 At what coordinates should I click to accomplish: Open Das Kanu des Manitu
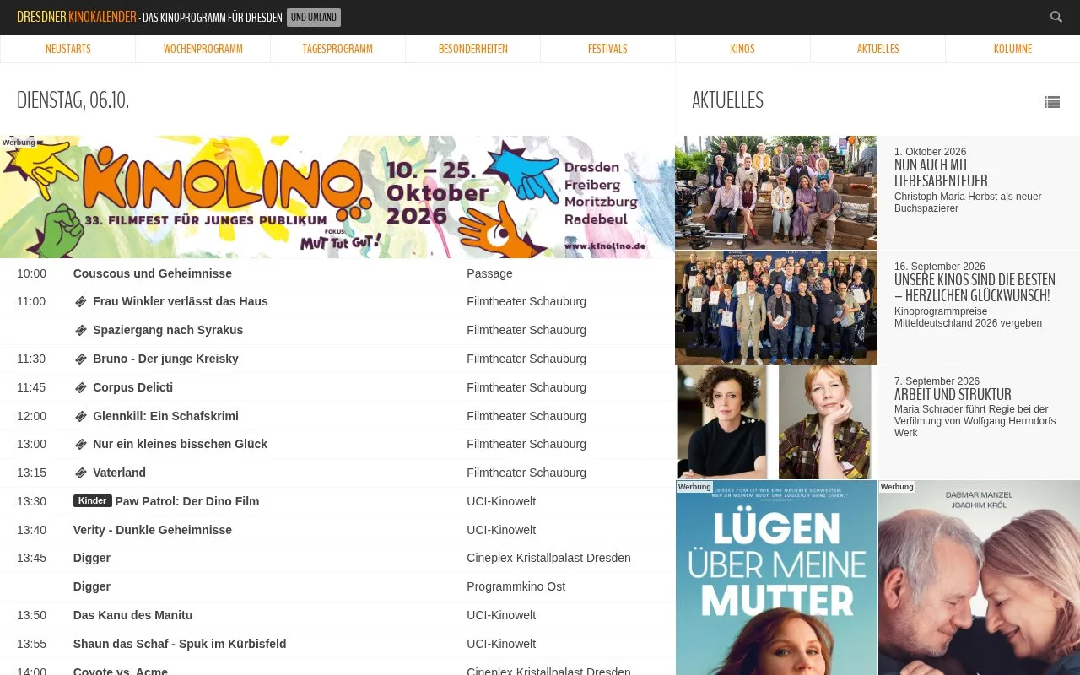coord(132,615)
